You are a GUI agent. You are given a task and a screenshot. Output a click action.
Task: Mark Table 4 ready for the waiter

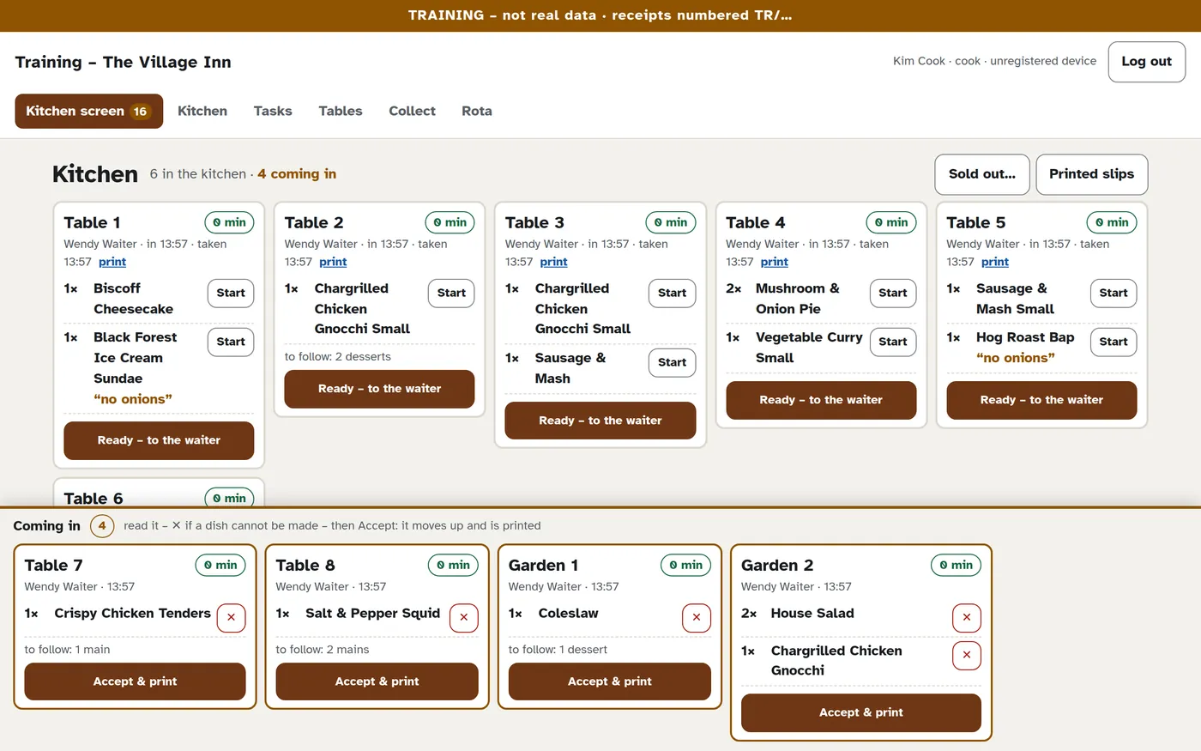821,400
